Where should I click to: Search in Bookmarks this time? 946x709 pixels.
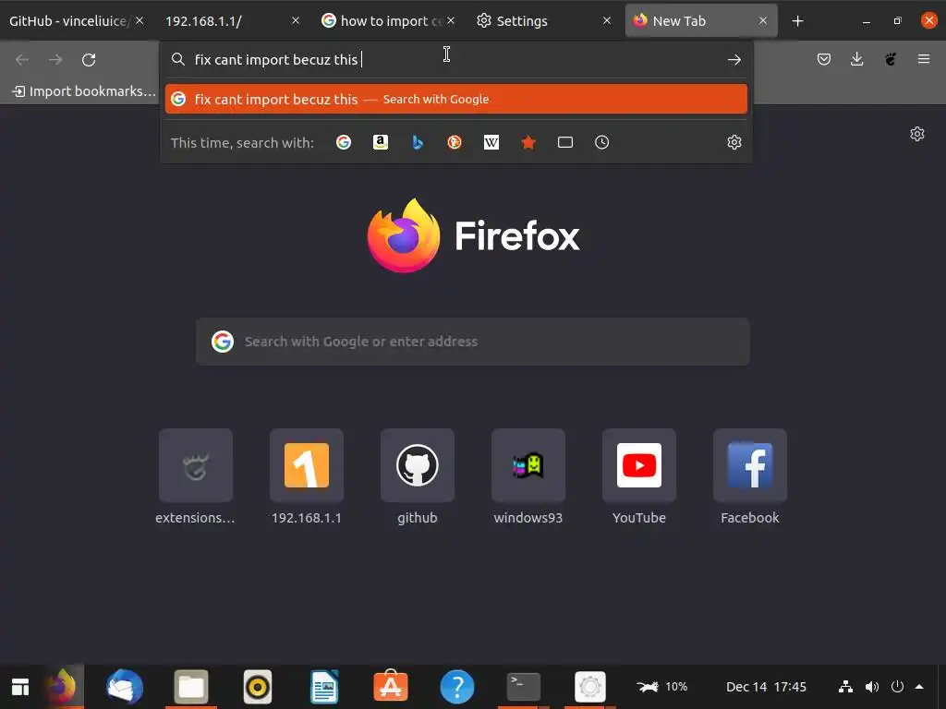pos(528,142)
